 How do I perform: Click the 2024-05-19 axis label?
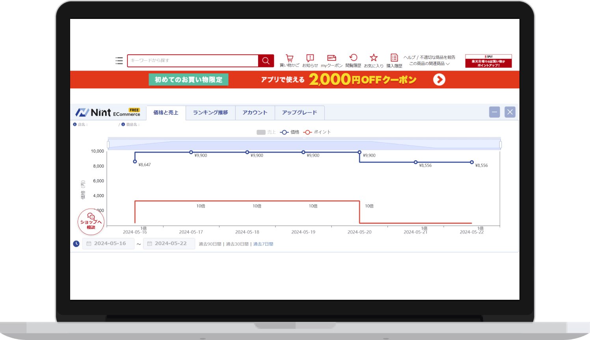click(303, 232)
